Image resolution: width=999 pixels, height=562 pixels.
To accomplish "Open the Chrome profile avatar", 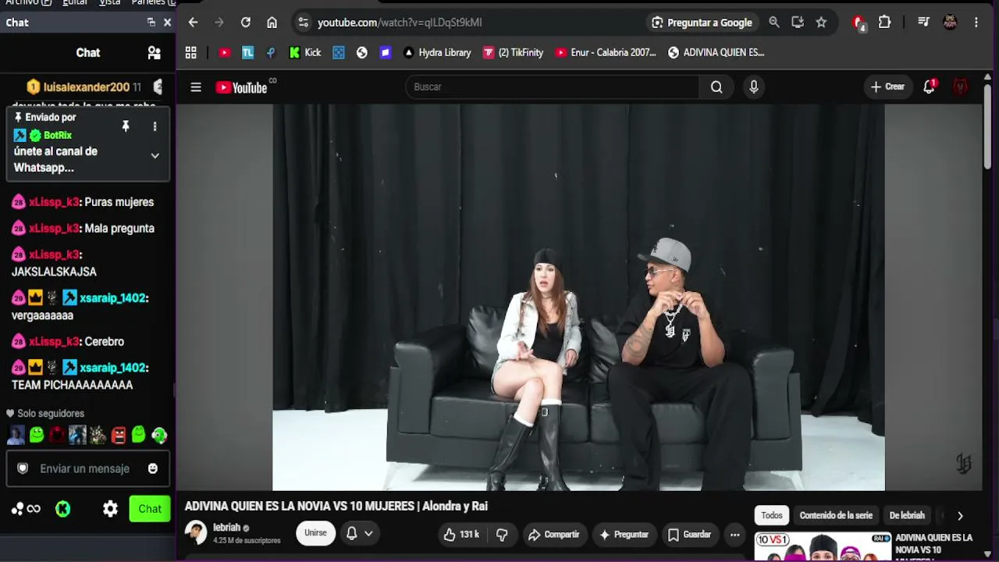I will click(950, 23).
